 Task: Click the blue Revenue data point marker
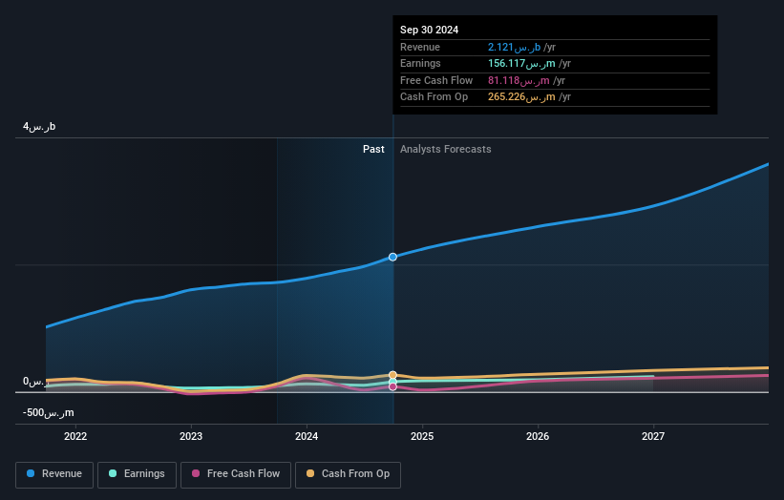393,257
